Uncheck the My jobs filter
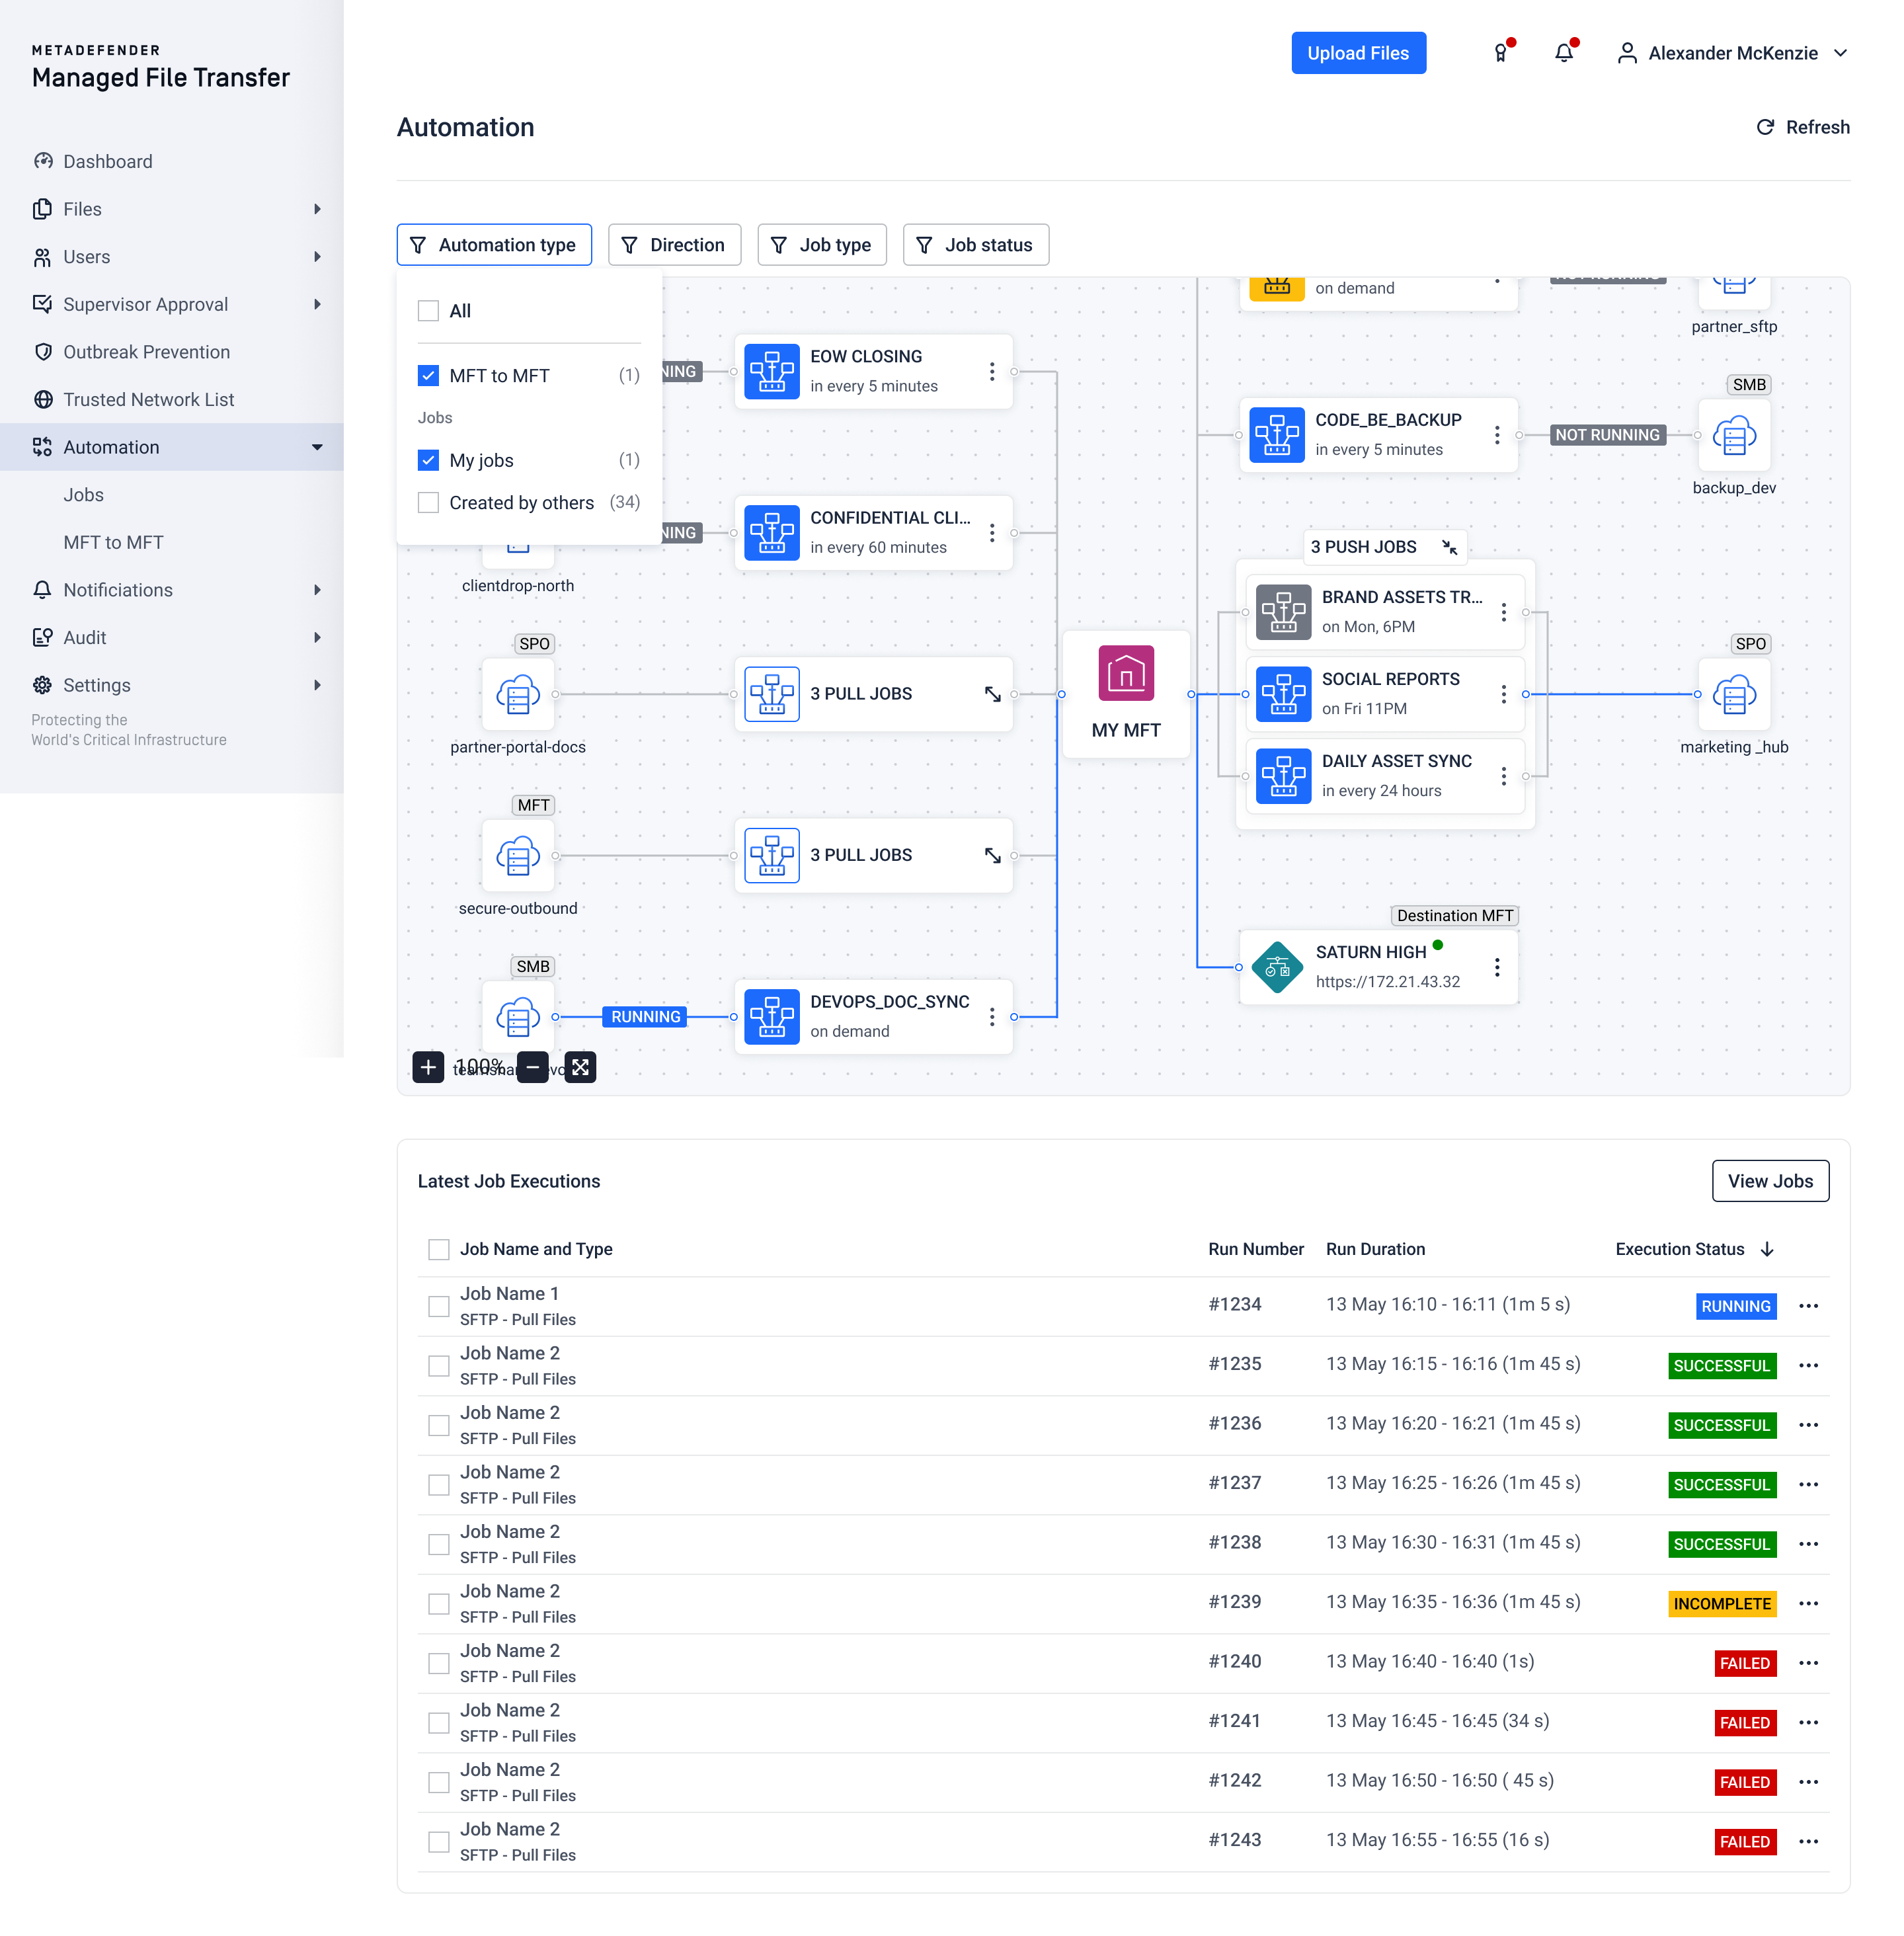 point(428,460)
